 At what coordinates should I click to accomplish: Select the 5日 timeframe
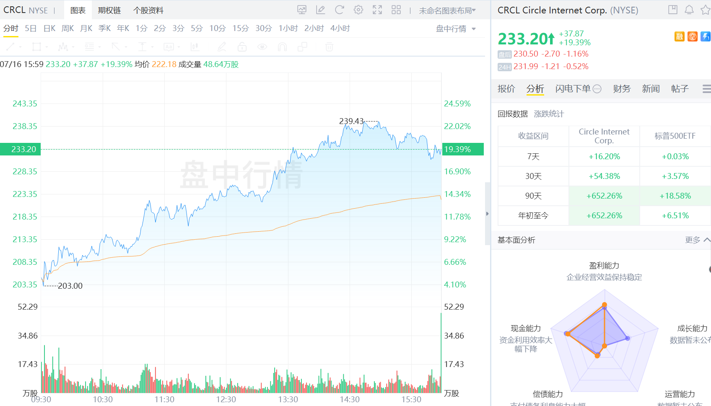click(30, 28)
